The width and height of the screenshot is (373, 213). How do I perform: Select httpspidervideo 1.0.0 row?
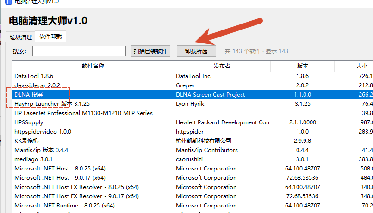pos(193,132)
